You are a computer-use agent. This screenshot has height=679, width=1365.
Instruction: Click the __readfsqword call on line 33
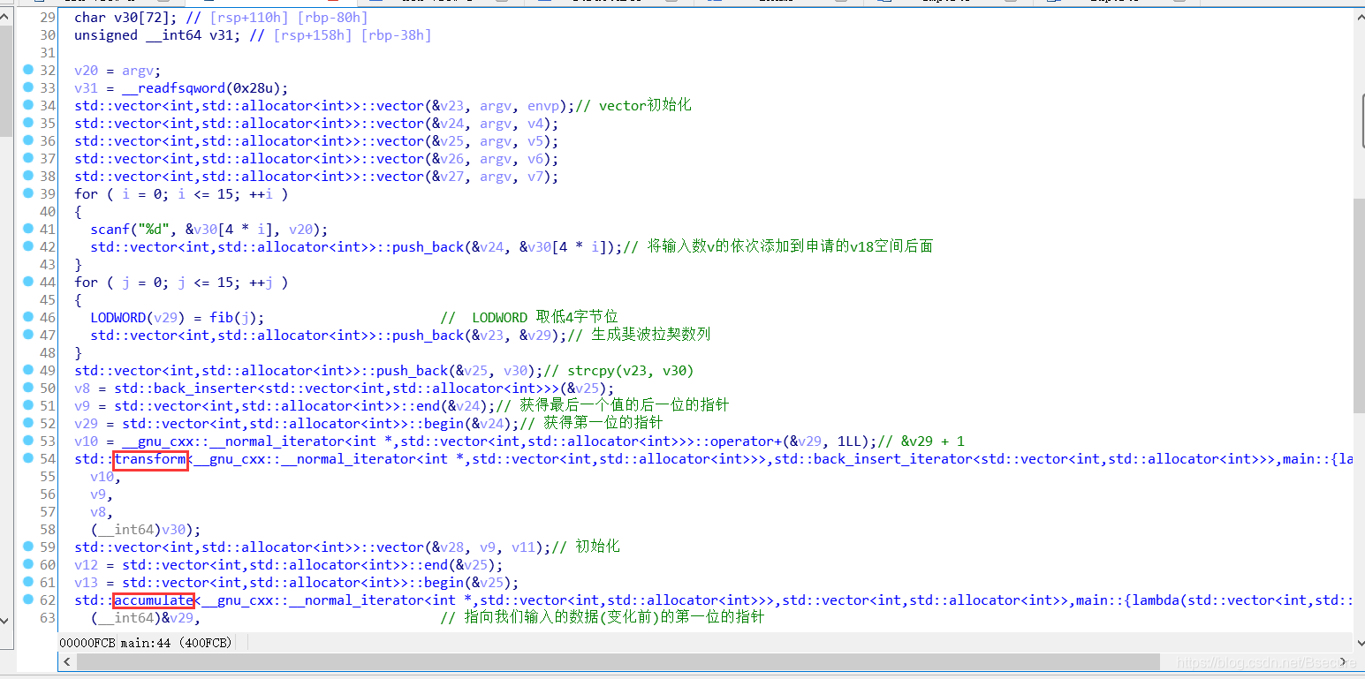202,88
